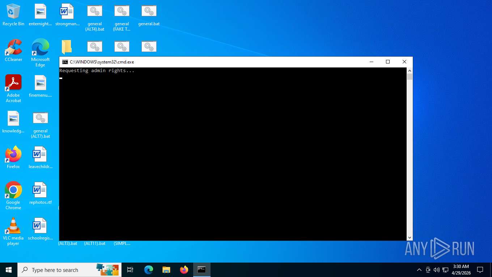Launch the Firefox desktop shortcut
The image size is (492, 277).
(x=13, y=158)
